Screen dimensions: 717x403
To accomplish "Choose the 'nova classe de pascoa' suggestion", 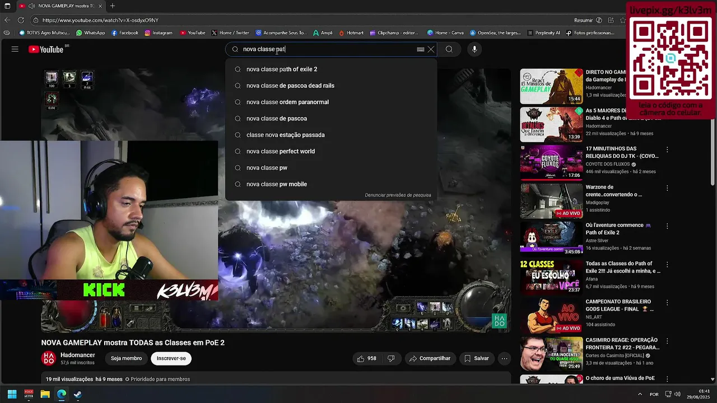I will coord(331,119).
